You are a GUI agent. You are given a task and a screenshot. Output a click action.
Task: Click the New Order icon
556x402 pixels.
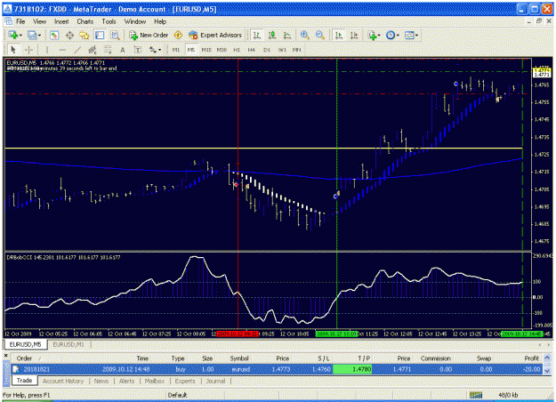(x=149, y=35)
